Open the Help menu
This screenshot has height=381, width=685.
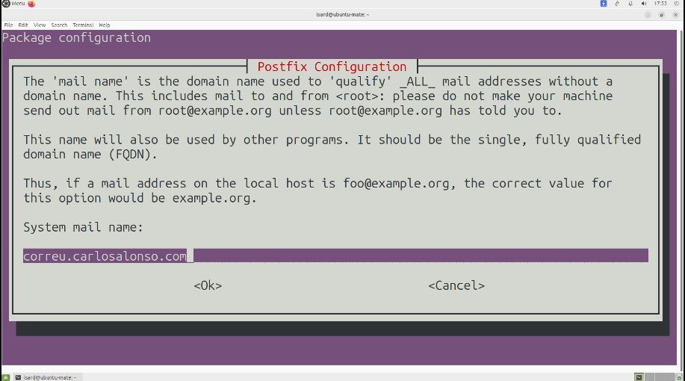pos(105,25)
